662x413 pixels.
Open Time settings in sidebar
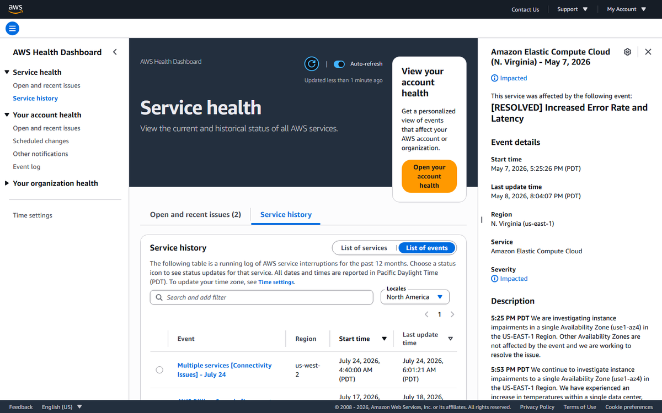point(33,215)
